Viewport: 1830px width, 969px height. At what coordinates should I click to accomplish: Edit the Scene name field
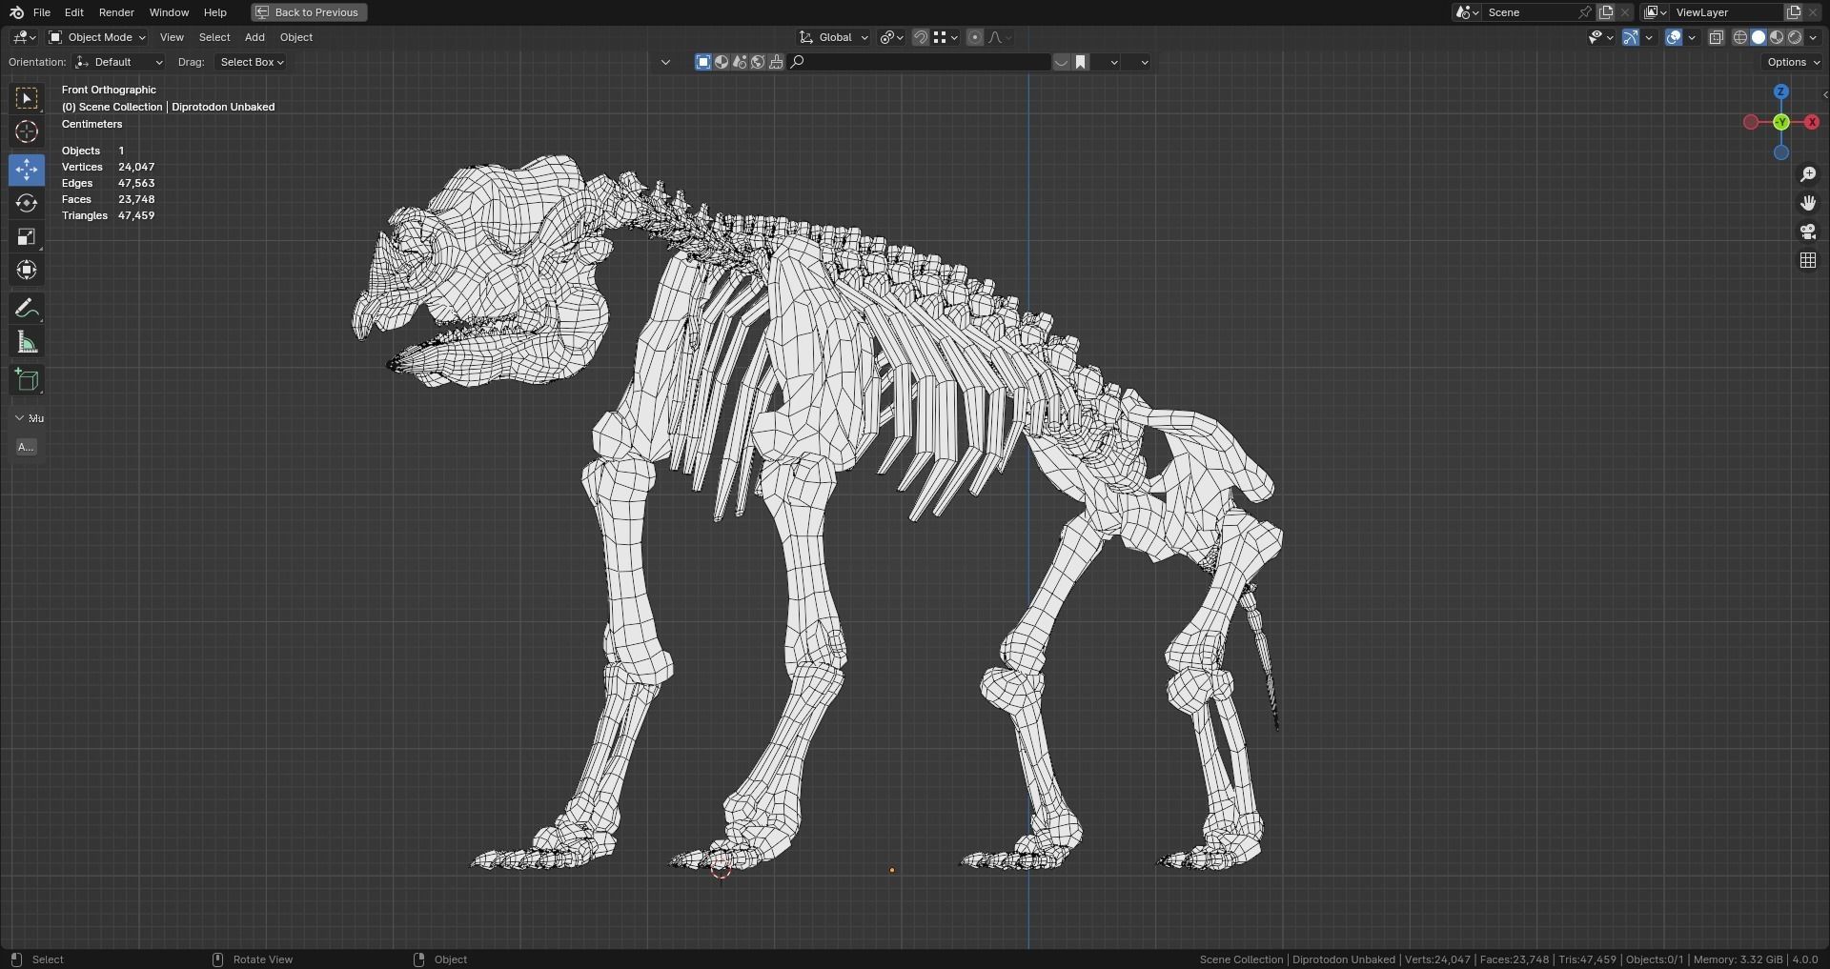click(1530, 12)
